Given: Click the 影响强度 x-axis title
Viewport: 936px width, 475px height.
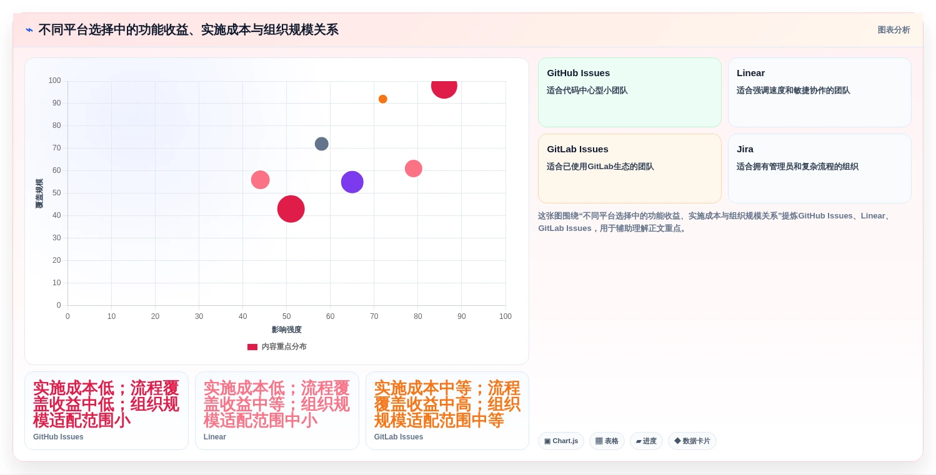Looking at the screenshot, I should point(287,330).
